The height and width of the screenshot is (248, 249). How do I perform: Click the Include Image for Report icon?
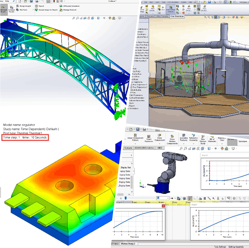[x=46, y=10]
